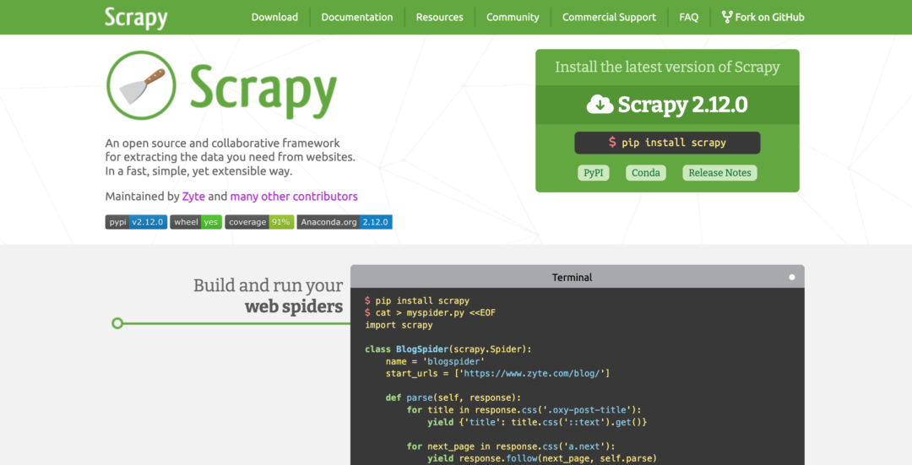Click the Scrapy spatula logo icon
The image size is (912, 465).
141,85
